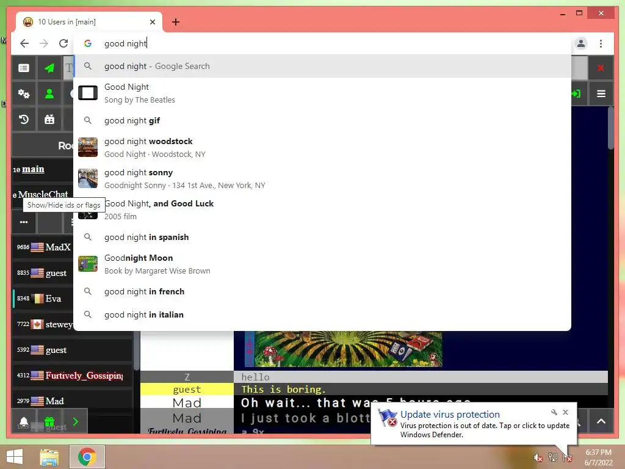The image size is (625, 469).
Task: Open File Explorer from the taskbar
Action: point(49,457)
